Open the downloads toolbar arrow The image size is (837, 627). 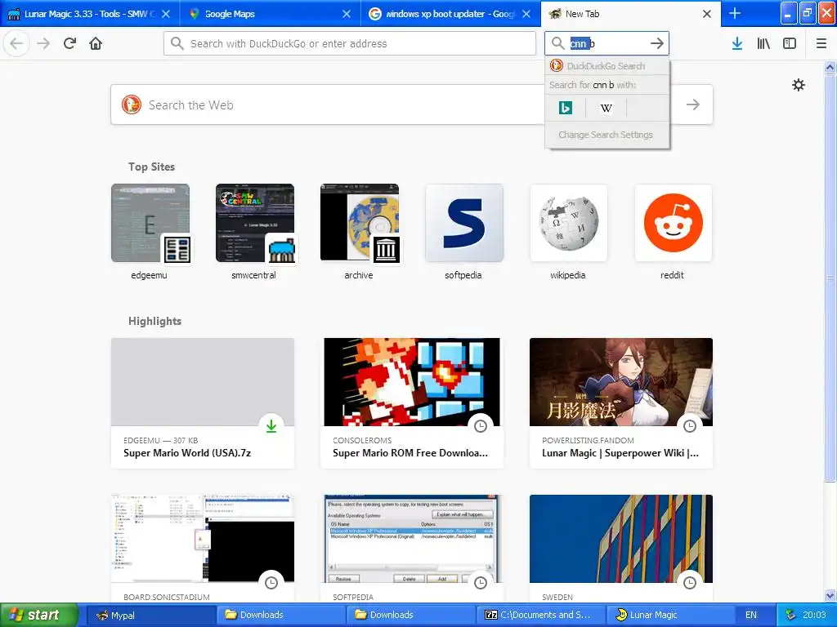(x=737, y=43)
